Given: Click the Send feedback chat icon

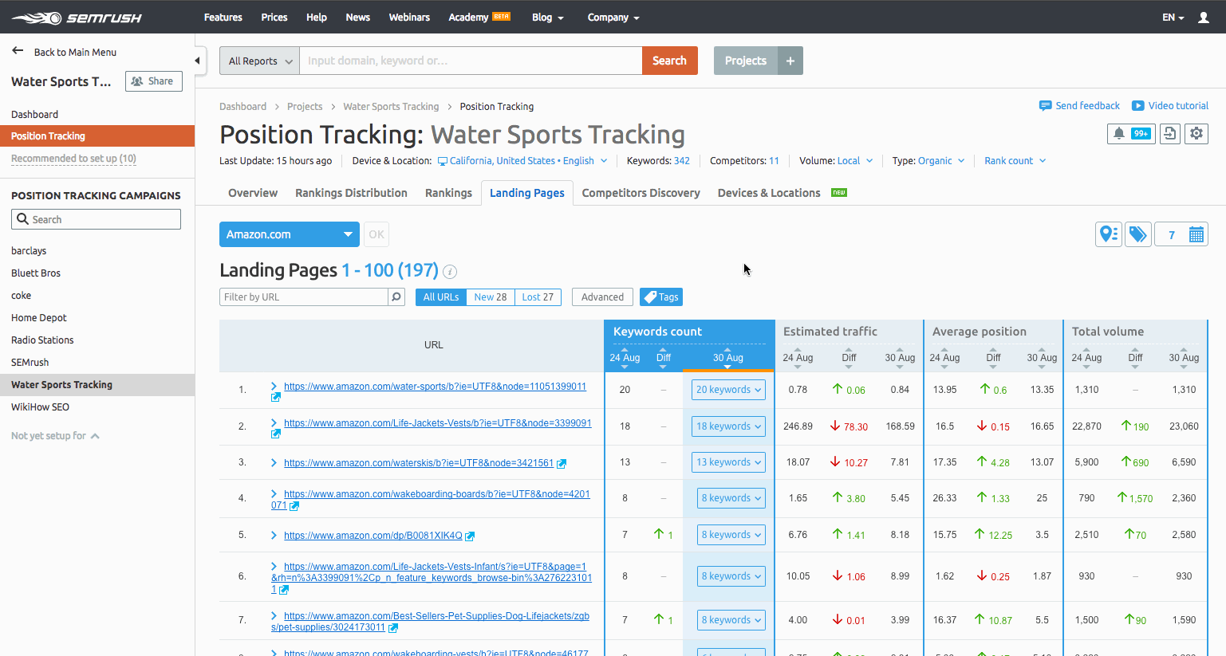Looking at the screenshot, I should pyautogui.click(x=1045, y=105).
